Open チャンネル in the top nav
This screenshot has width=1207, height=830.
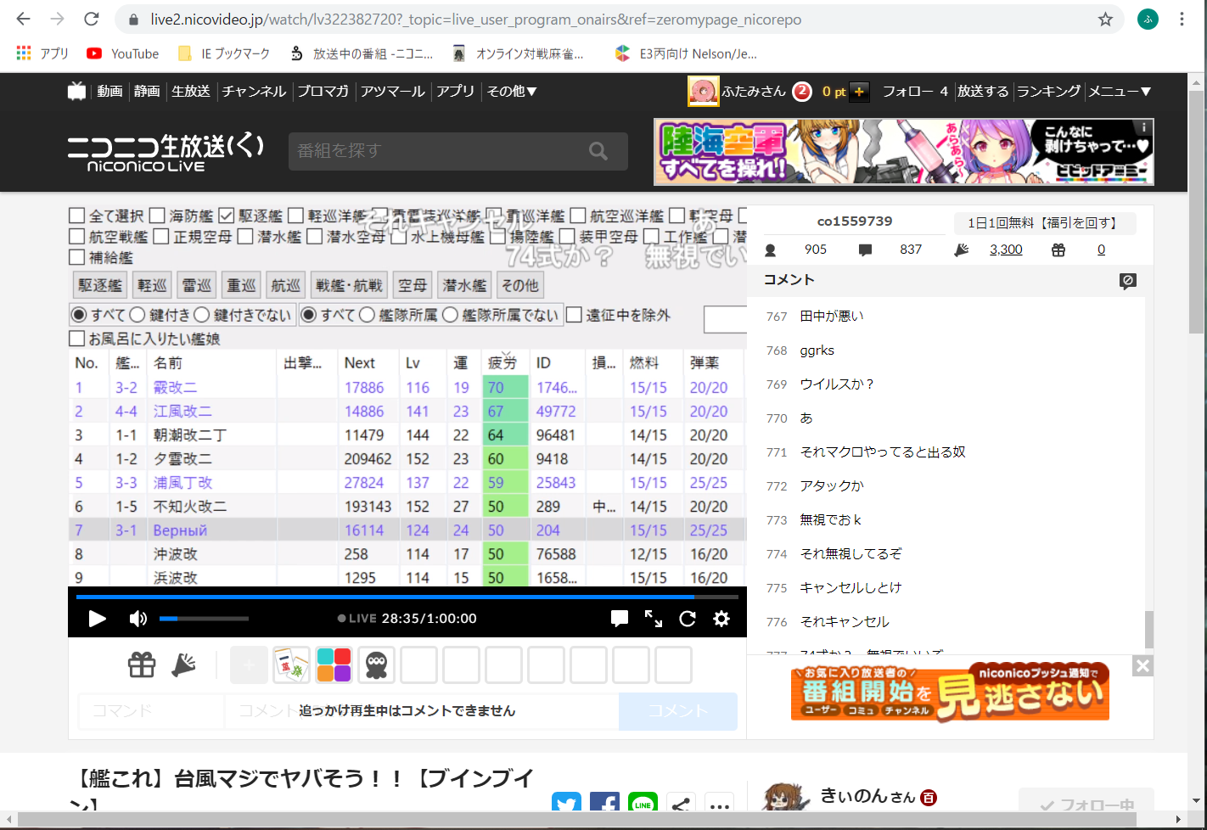[x=255, y=91]
